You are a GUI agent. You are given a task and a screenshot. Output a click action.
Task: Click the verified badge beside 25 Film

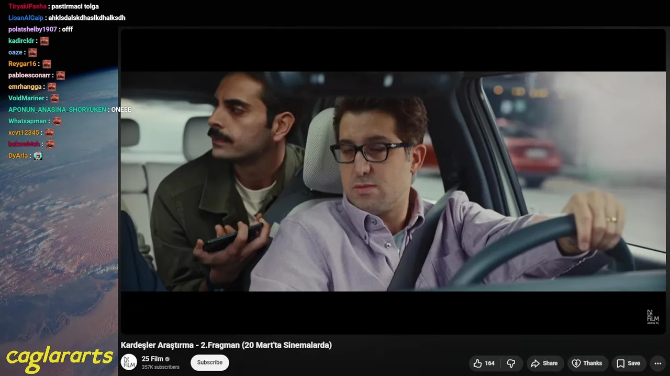tap(167, 359)
